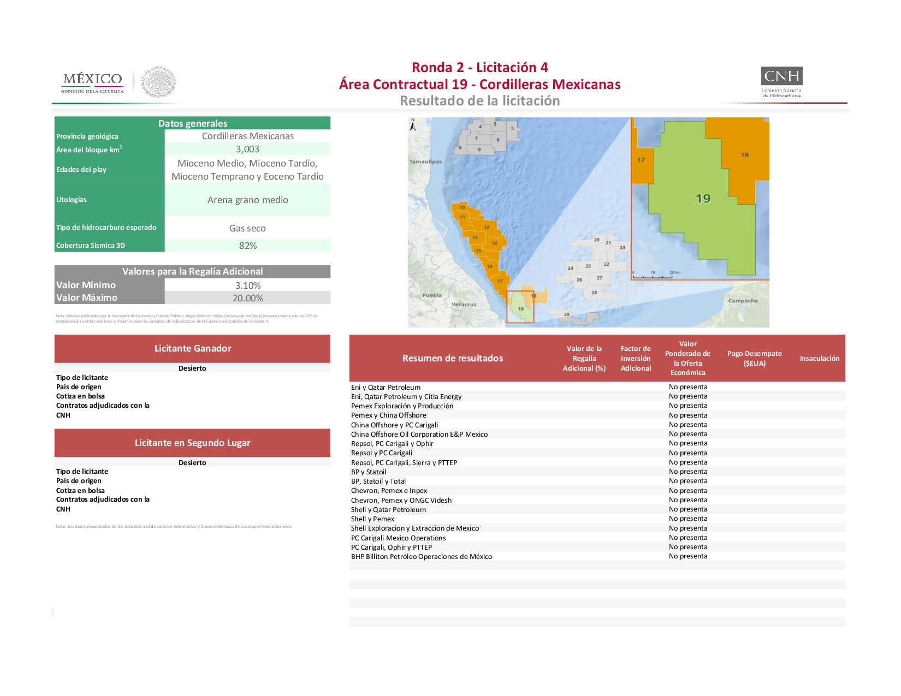Image resolution: width=901 pixels, height=696 pixels.
Task: Click 'Valor Ponderado de la Oferta Económica' header
Action: [687, 358]
